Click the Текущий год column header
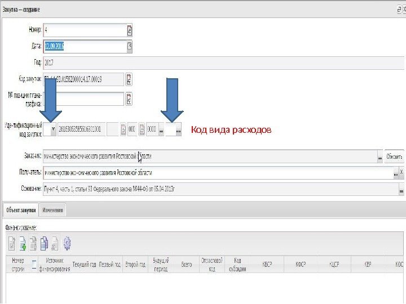 click(84, 265)
